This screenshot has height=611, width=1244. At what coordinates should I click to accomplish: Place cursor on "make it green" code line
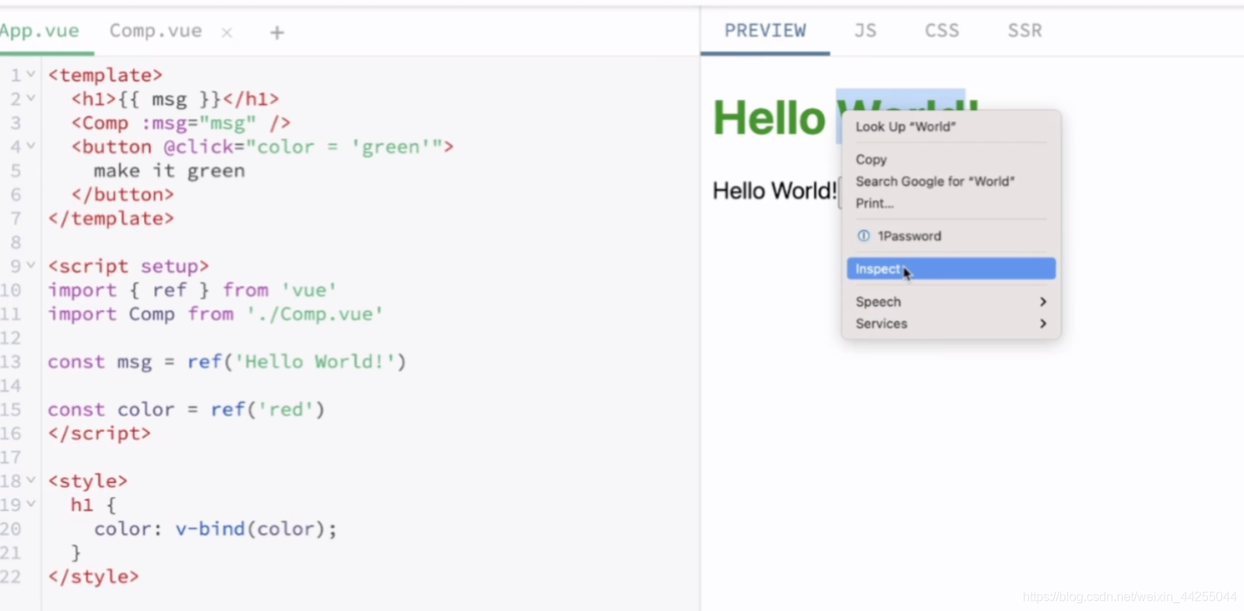coord(169,171)
